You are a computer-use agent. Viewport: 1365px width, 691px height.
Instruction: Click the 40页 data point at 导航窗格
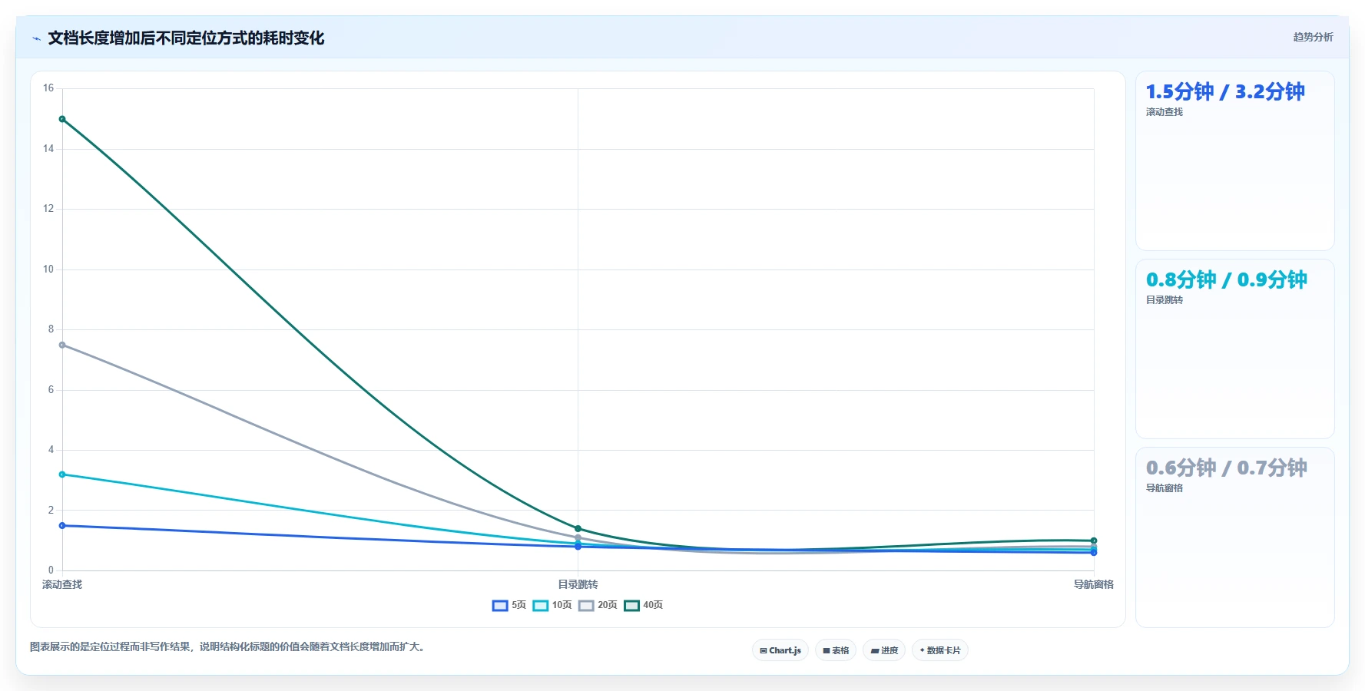(x=1094, y=541)
